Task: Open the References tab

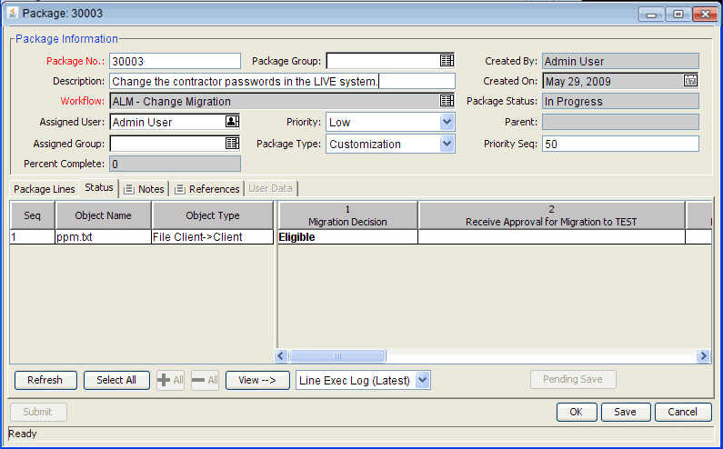Action: tap(206, 189)
